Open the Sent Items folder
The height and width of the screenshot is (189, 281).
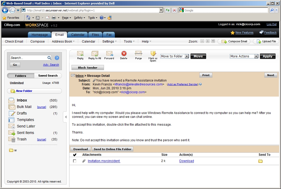pos(25,133)
